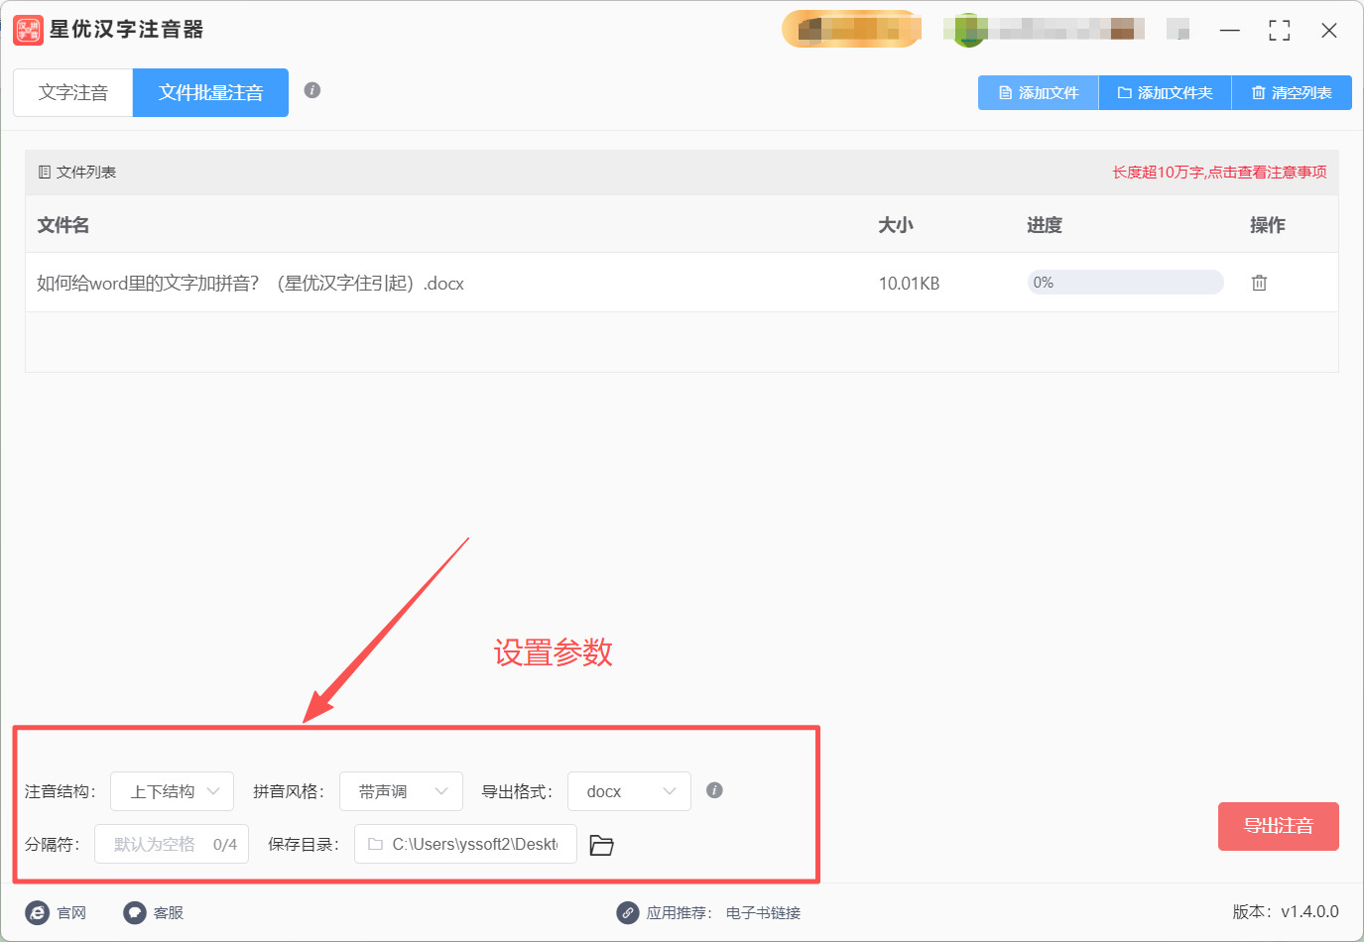1364x942 pixels.
Task: Click the 客服 chat bubble icon
Action: pyautogui.click(x=135, y=912)
